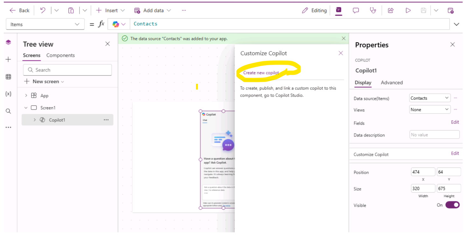Screen dimensions: 476x242
Task: Dismiss the Contacts added notification banner
Action: click(343, 39)
